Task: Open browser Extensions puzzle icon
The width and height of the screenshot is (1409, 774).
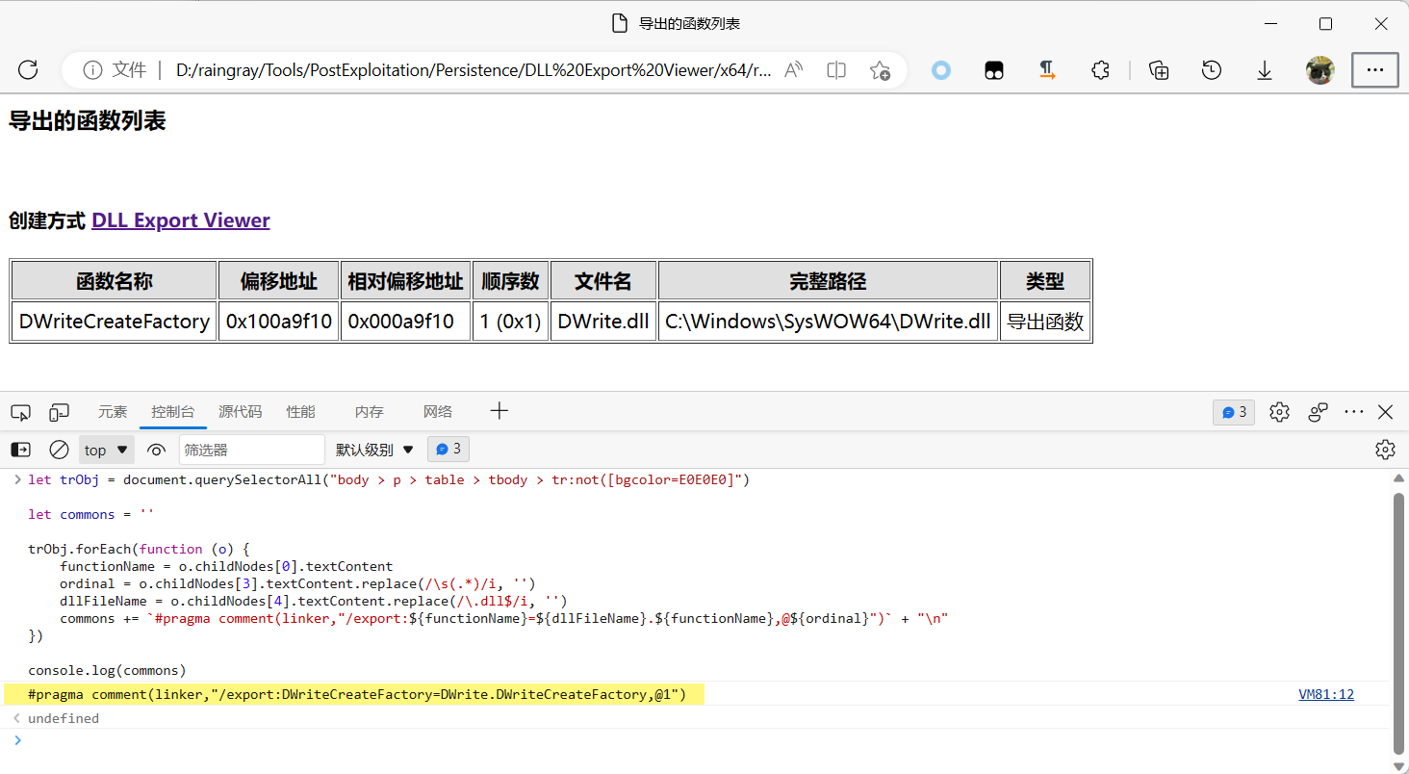Action: [x=1101, y=70]
